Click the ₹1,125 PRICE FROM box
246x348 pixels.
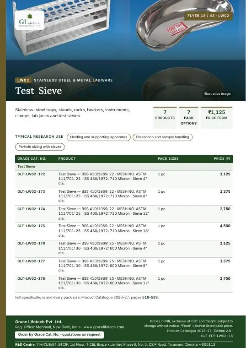tap(217, 117)
